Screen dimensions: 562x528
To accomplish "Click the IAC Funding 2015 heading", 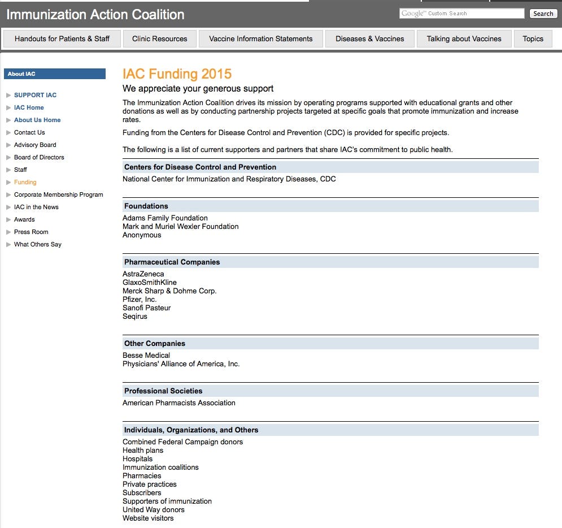I will tap(177, 74).
